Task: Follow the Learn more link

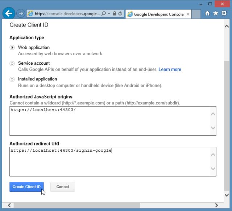Action: click(170, 69)
